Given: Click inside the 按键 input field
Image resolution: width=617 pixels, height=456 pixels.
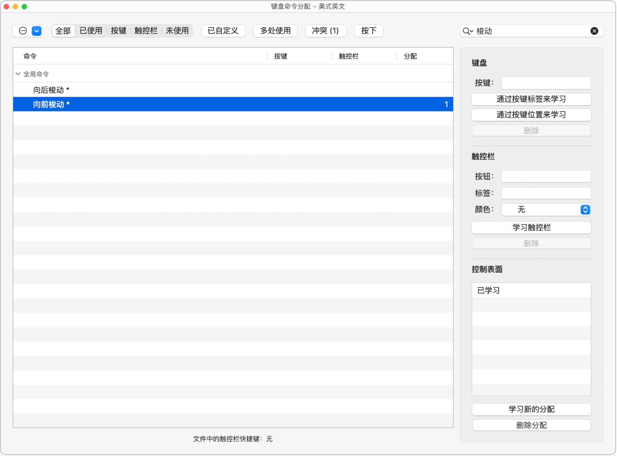Looking at the screenshot, I should (546, 83).
